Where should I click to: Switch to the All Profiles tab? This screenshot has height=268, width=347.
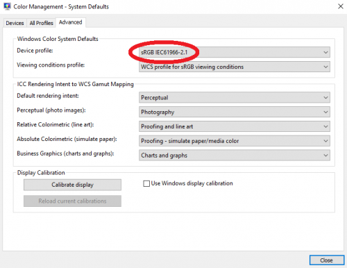tap(41, 23)
